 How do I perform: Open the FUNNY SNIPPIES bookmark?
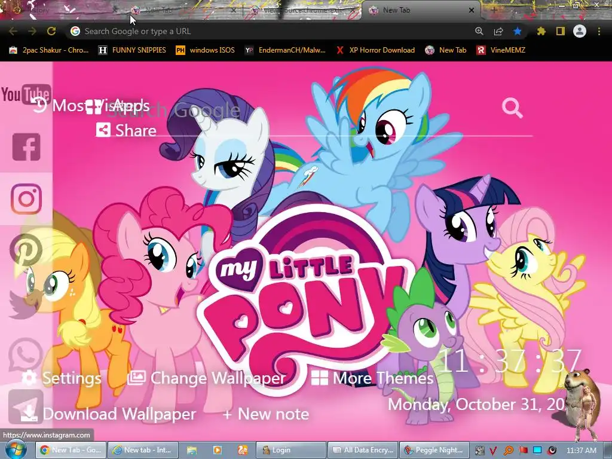coord(132,50)
